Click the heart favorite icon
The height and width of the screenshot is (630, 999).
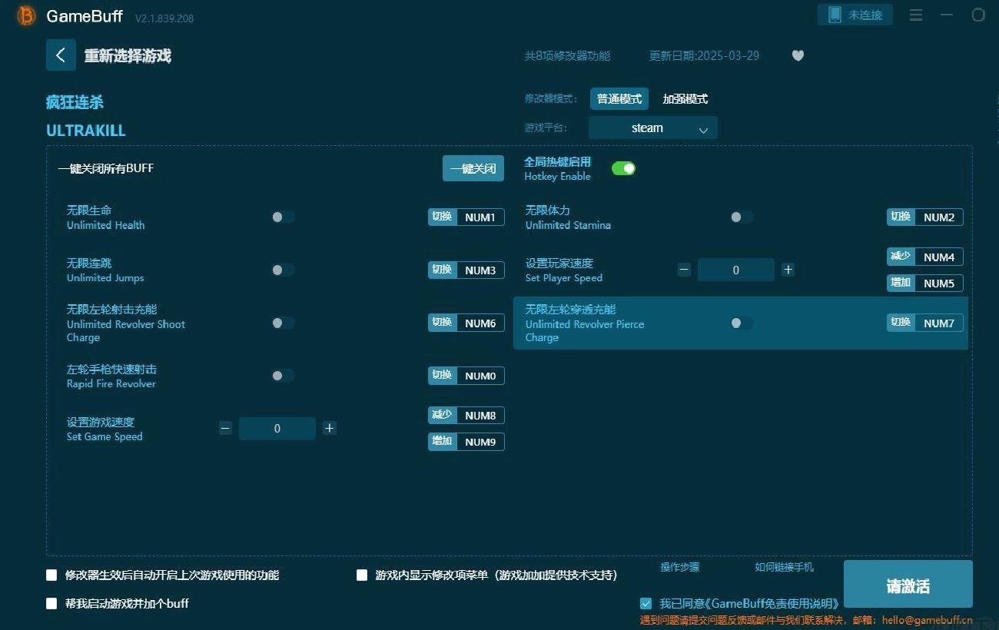point(798,55)
